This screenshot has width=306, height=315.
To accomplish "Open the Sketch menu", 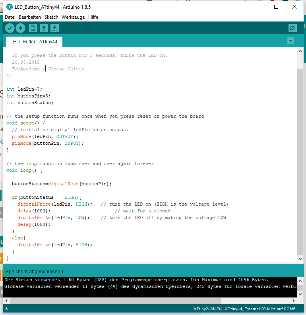I will [51, 17].
